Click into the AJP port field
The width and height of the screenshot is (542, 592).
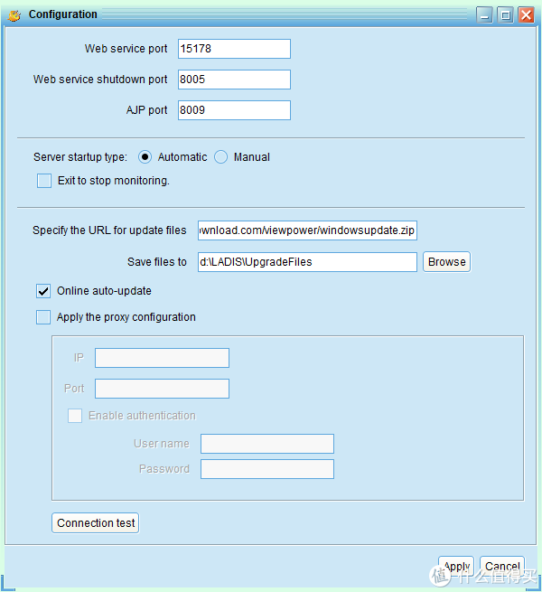(234, 110)
